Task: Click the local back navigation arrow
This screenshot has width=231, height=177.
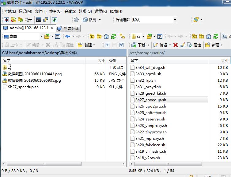Action: click(x=67, y=36)
